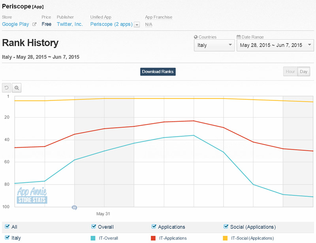The image size is (316, 243).
Task: Click the IT-Overall legend label
Action: coord(108,238)
